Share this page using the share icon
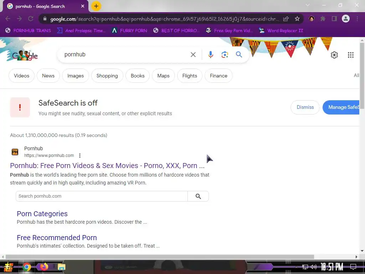Viewport: 365px width, 274px height. point(286,19)
